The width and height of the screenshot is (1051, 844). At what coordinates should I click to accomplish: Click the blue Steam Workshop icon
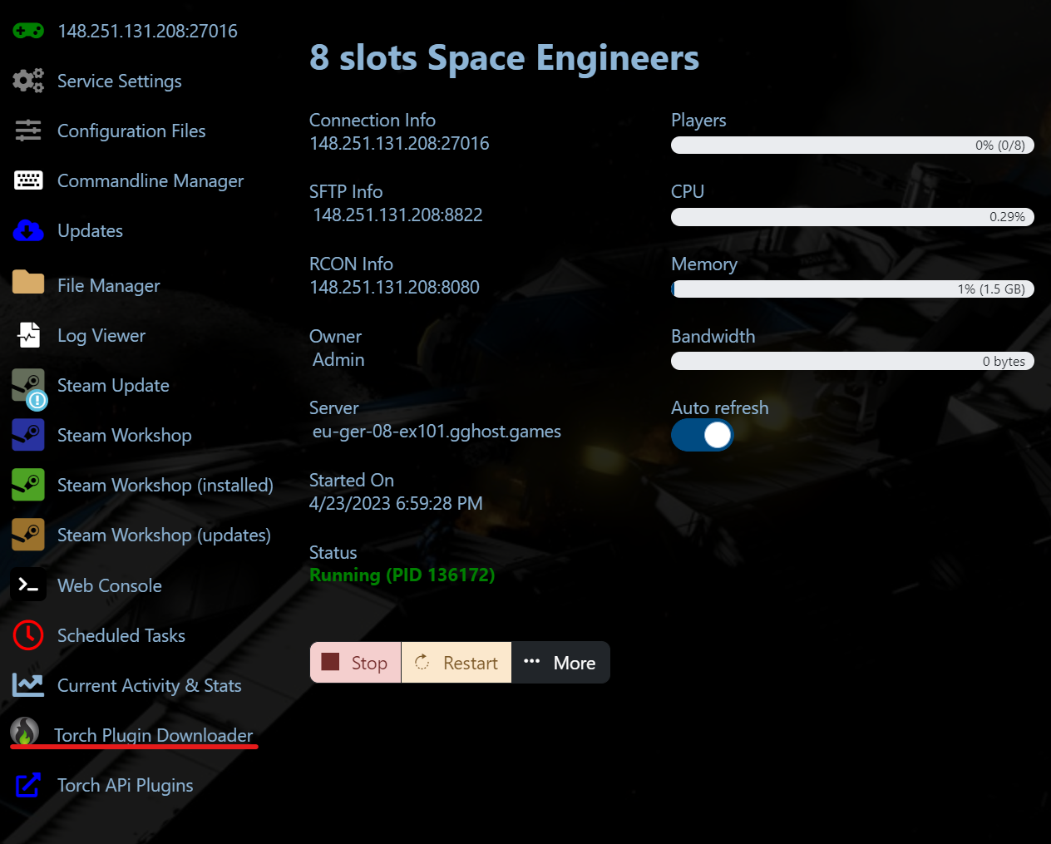(x=28, y=435)
